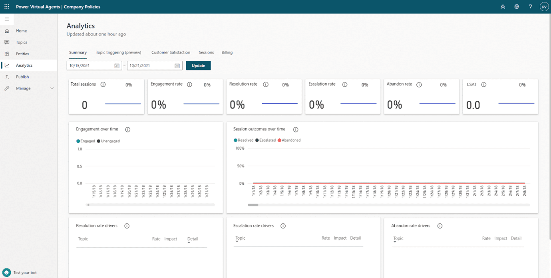Click the Power Virtual Agents header title
Screen dimensions: 551x278
pyautogui.click(x=58, y=7)
